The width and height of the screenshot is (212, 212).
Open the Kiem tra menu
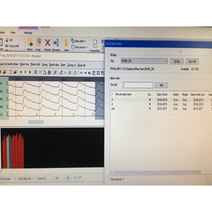click(x=24, y=64)
